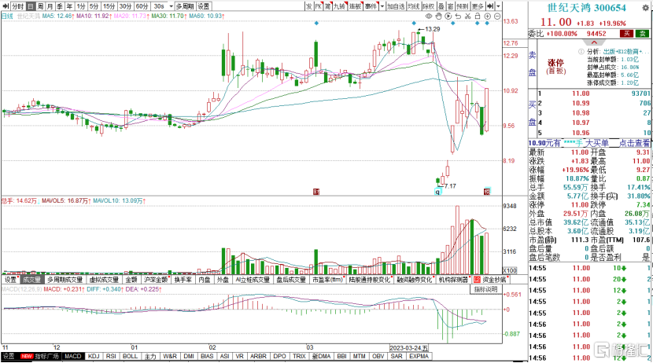Viewport: 653px width, 363px height.
Task: Open 点击查看 large order link
Action: 634,143
